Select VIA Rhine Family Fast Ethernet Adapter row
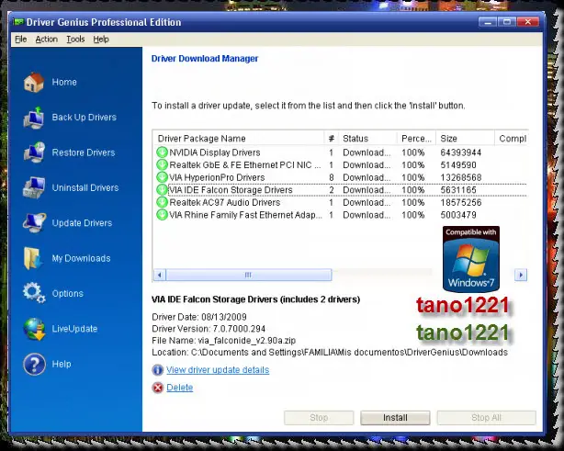564x451 pixels. tap(340, 215)
